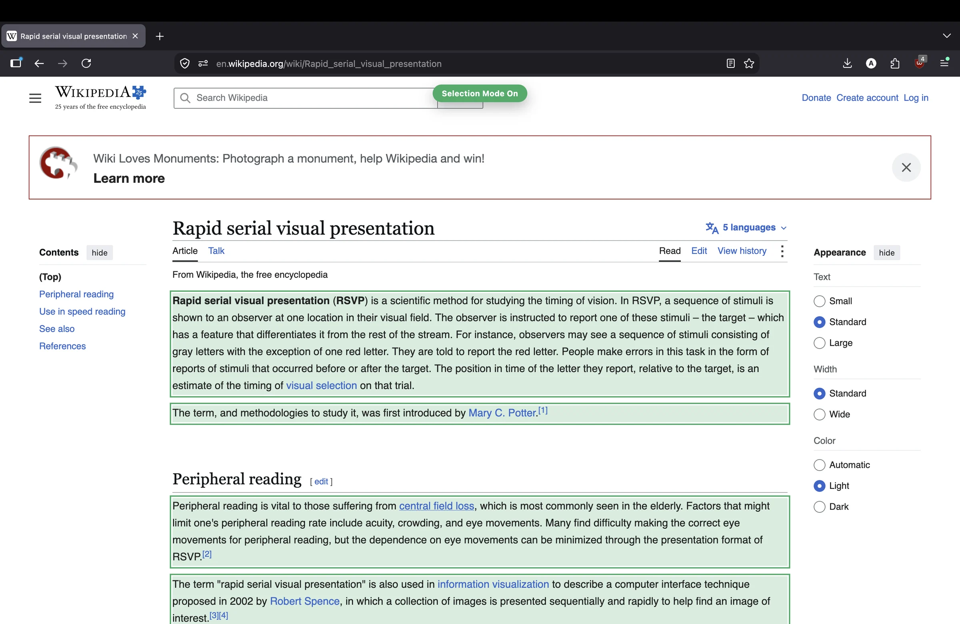960x624 pixels.
Task: Click Create account link
Action: pos(867,98)
